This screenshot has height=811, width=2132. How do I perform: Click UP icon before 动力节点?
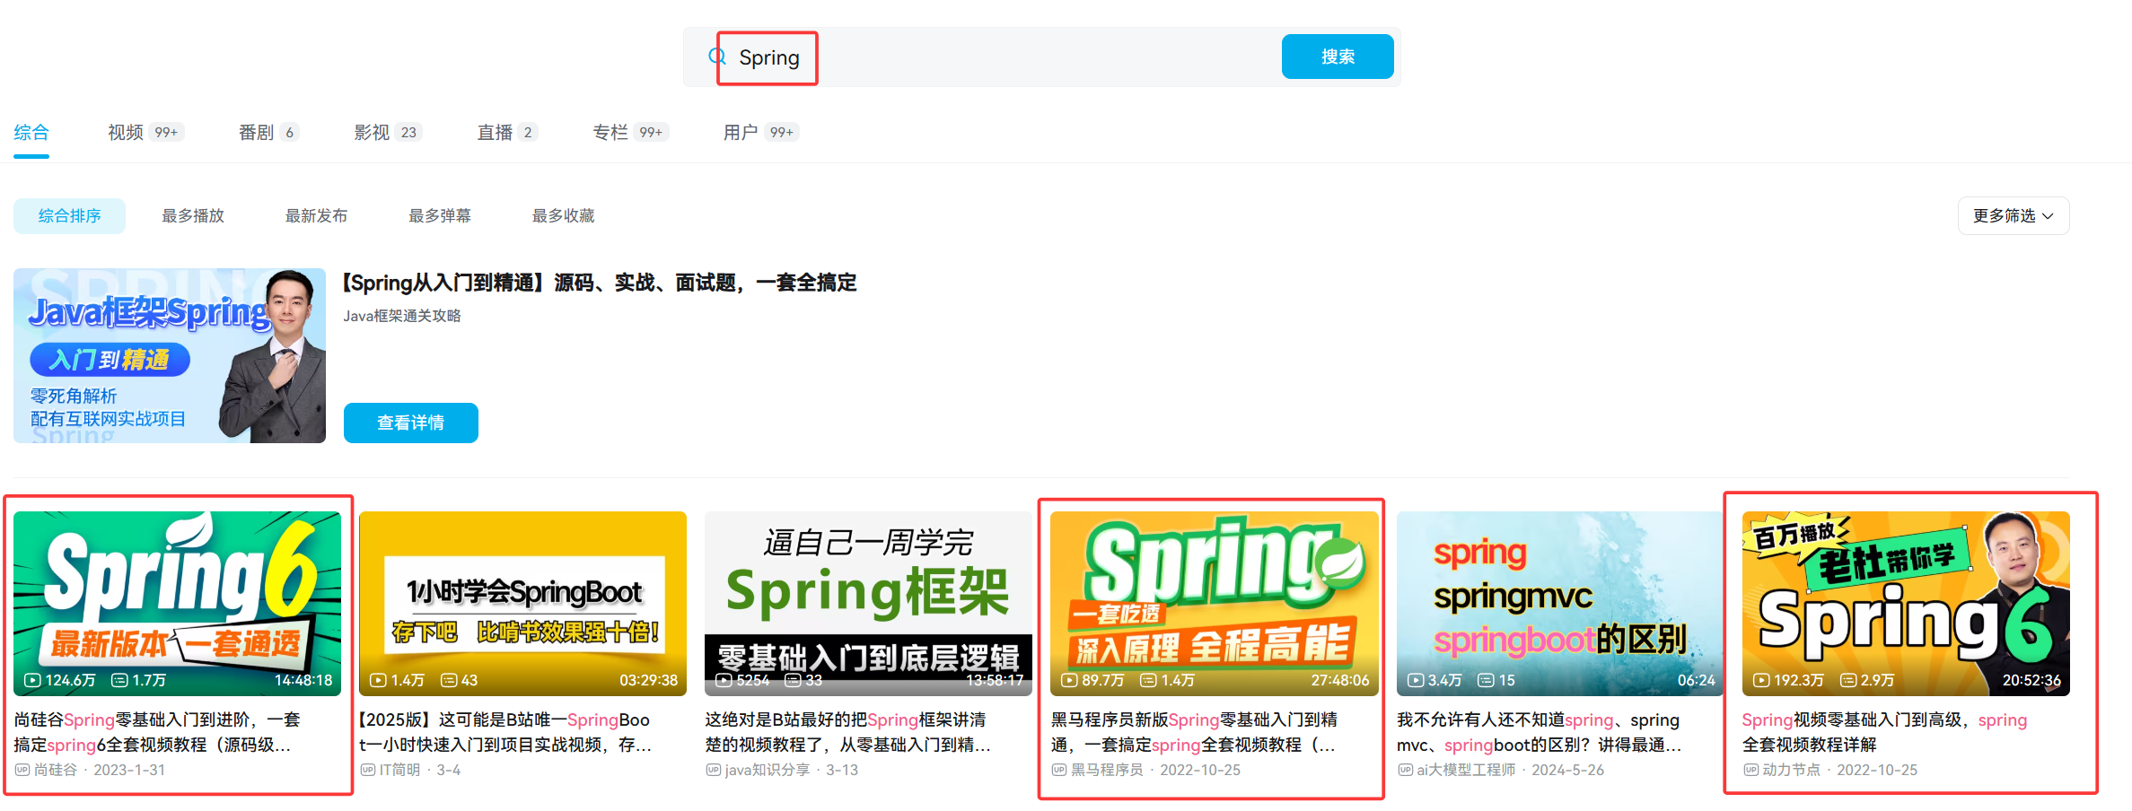(x=1751, y=770)
